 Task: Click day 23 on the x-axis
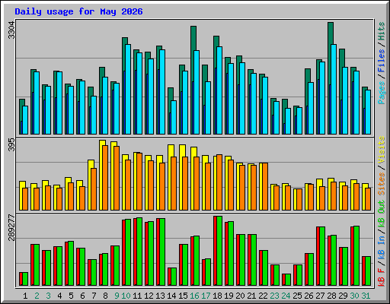pos(274,296)
